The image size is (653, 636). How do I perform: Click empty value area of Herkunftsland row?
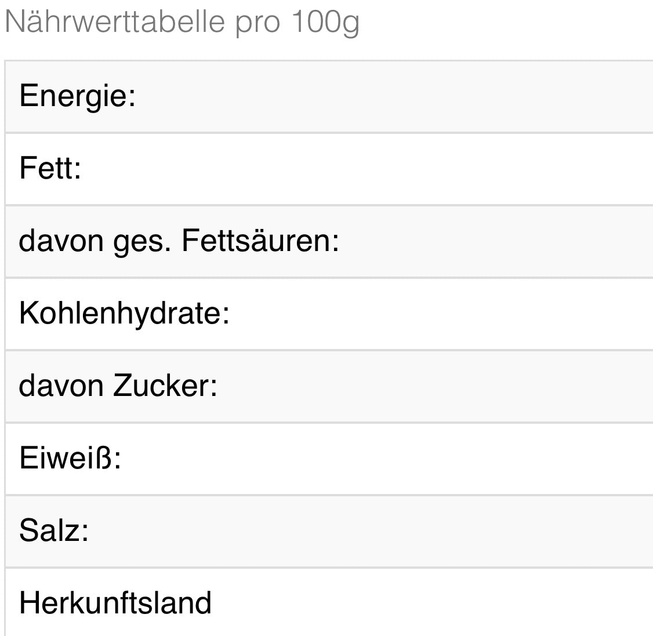click(464, 603)
